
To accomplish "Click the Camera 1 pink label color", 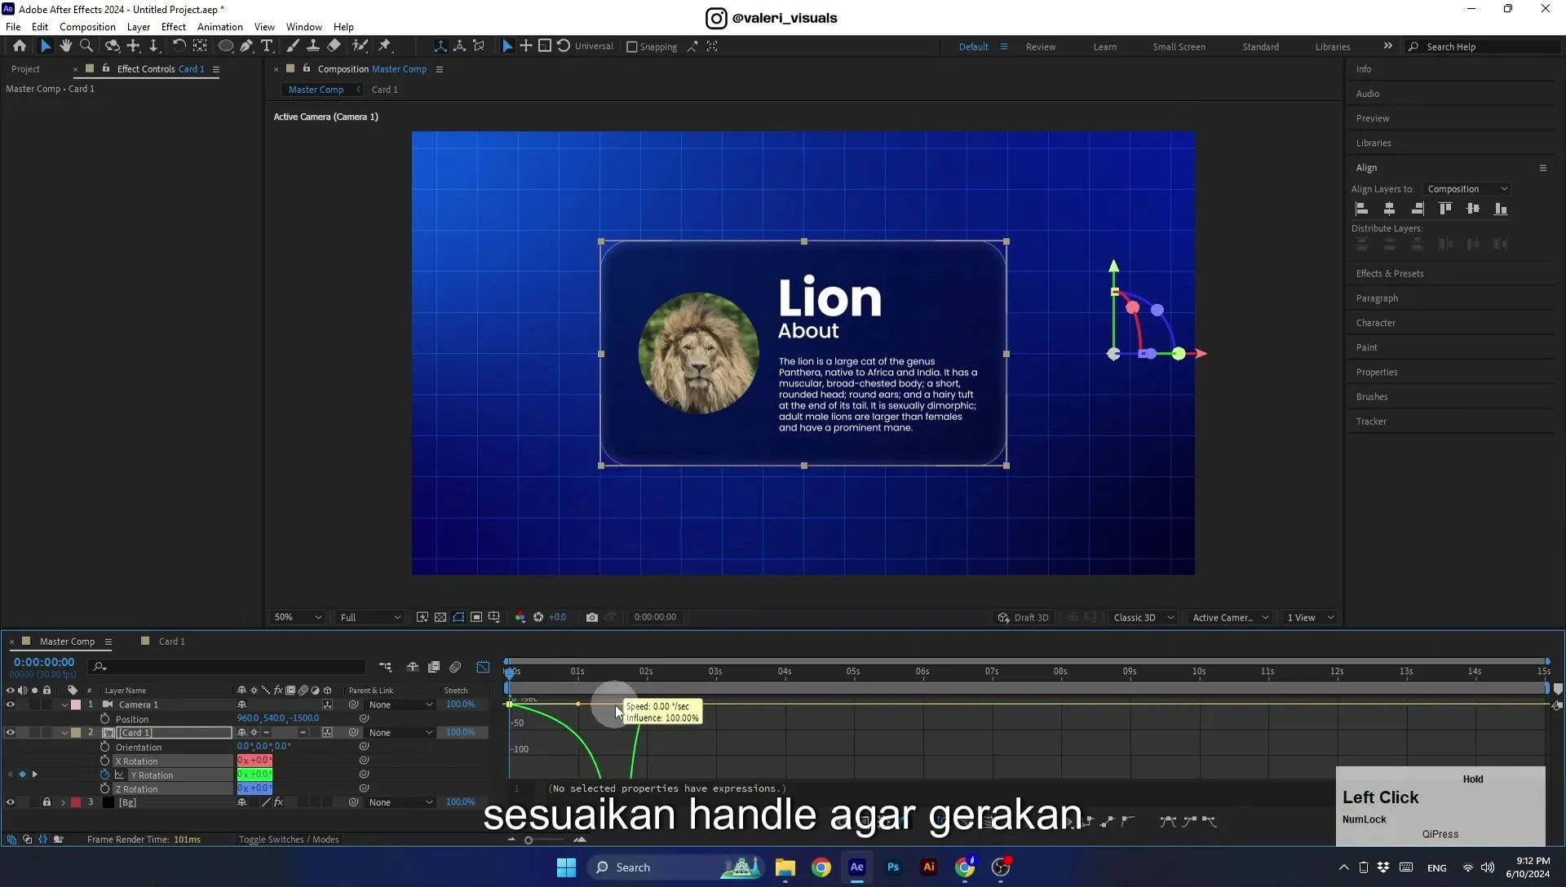I will [76, 705].
